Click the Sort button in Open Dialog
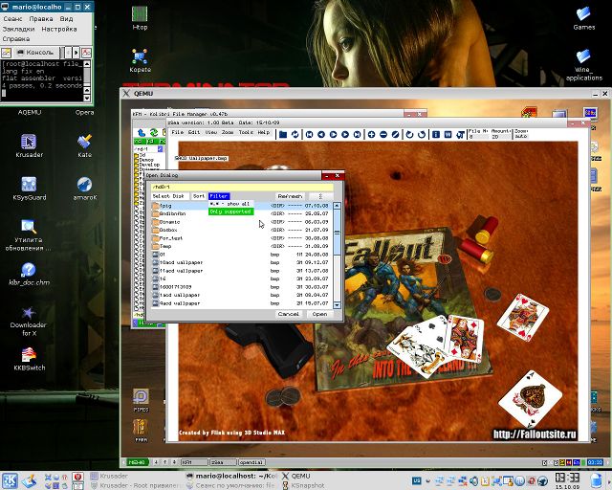This screenshot has height=490, width=612. coord(199,195)
